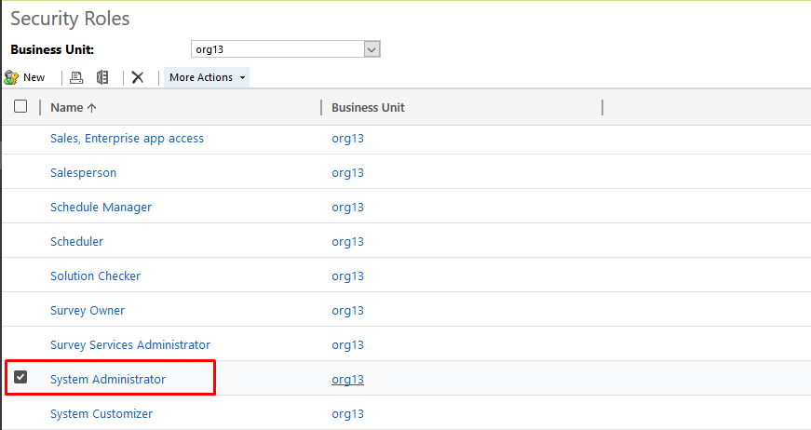This screenshot has width=811, height=430.
Task: Open the Survey Services Administrator role
Action: [x=130, y=345]
